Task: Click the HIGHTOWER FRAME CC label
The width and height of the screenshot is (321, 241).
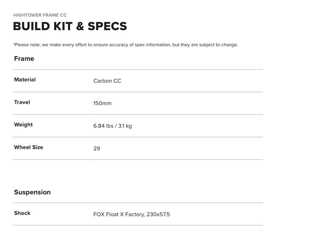Action: tap(40, 15)
